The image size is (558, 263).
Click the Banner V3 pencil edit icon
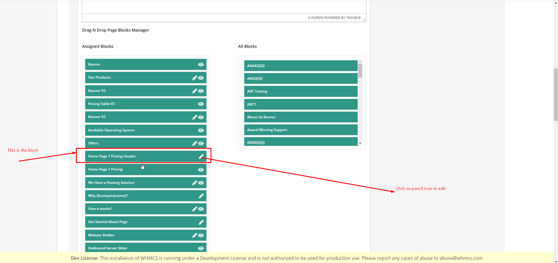pyautogui.click(x=195, y=91)
